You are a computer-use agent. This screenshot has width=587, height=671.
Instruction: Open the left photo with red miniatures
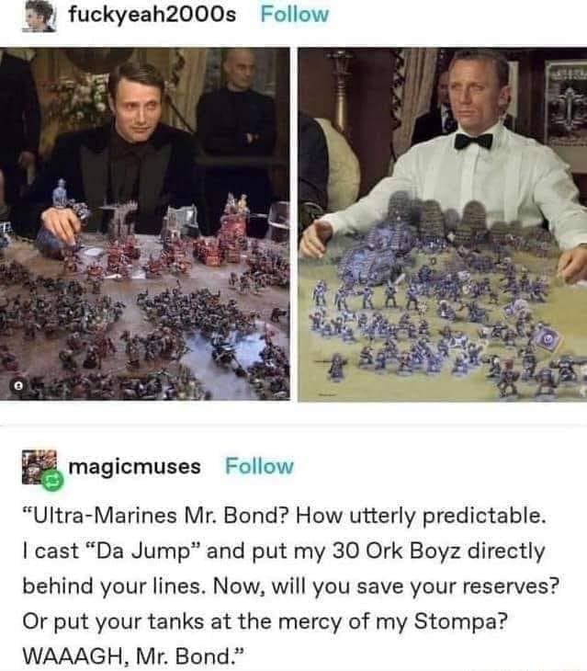[x=145, y=224]
